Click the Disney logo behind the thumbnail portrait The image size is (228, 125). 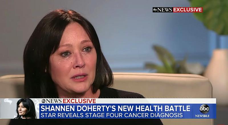coord(8,101)
